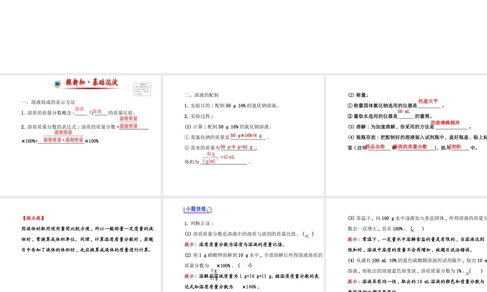Click the red answer 药品名称
This screenshot has height=292, width=487.
tap(375, 147)
